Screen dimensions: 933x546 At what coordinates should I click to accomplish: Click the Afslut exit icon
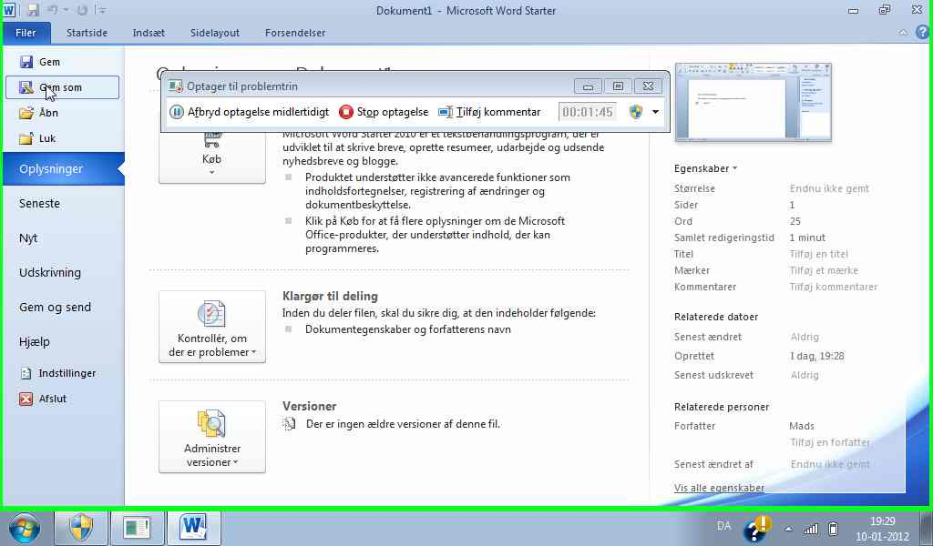point(26,399)
